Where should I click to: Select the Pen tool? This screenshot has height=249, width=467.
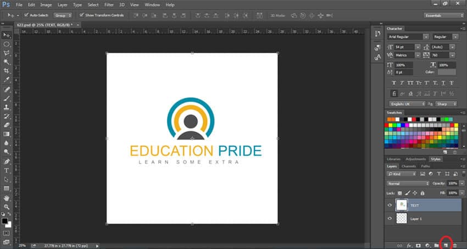[x=6, y=162]
